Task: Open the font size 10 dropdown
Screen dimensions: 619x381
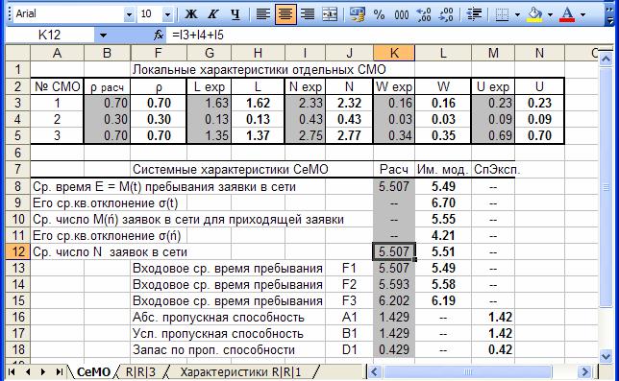Action: click(167, 15)
